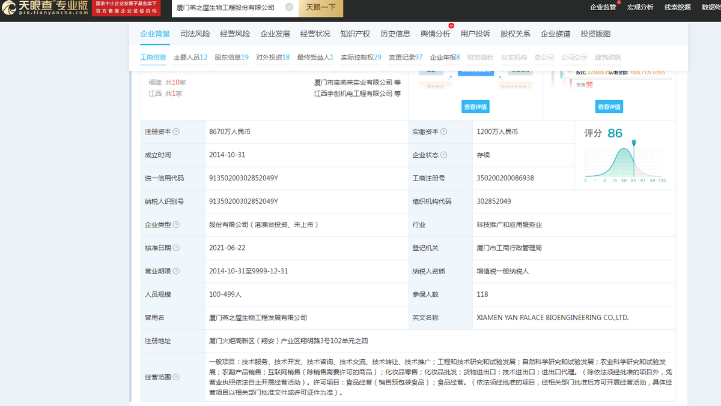This screenshot has width=721, height=406.
Task: Open 宏观分析 in the top navigation
Action: (x=640, y=7)
